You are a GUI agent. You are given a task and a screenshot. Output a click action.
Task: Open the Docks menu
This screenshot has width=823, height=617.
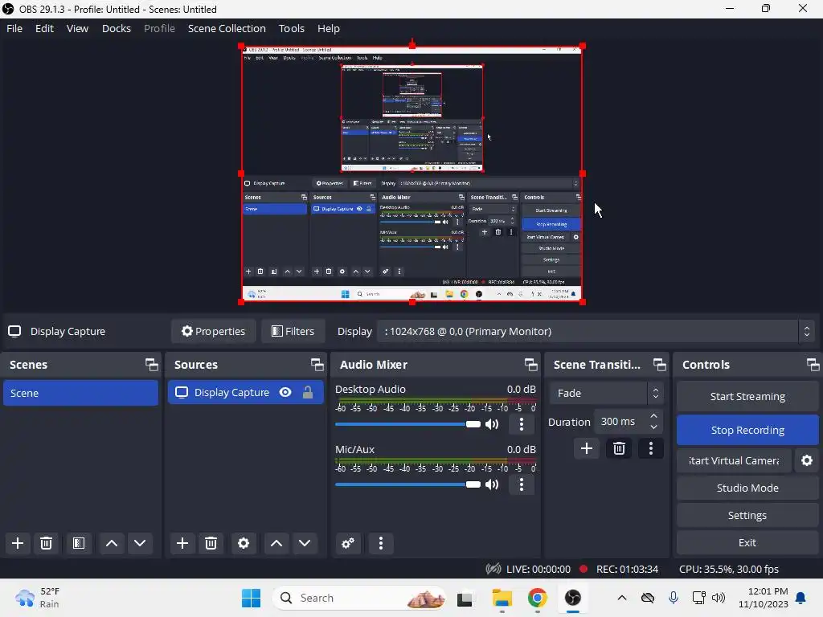(x=116, y=28)
